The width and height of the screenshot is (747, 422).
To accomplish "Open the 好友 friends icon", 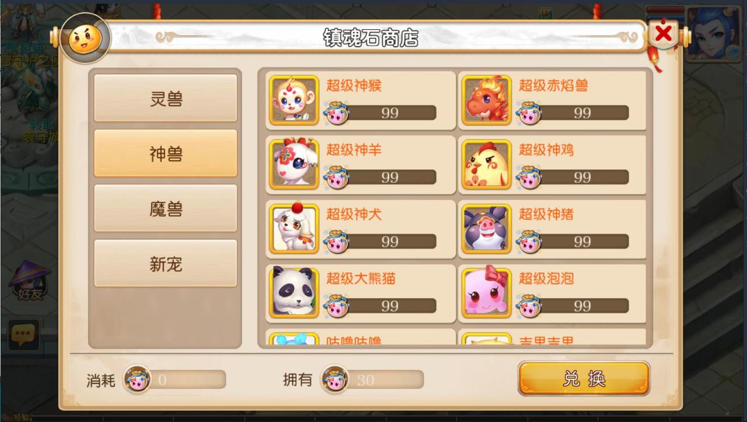I will [30, 282].
